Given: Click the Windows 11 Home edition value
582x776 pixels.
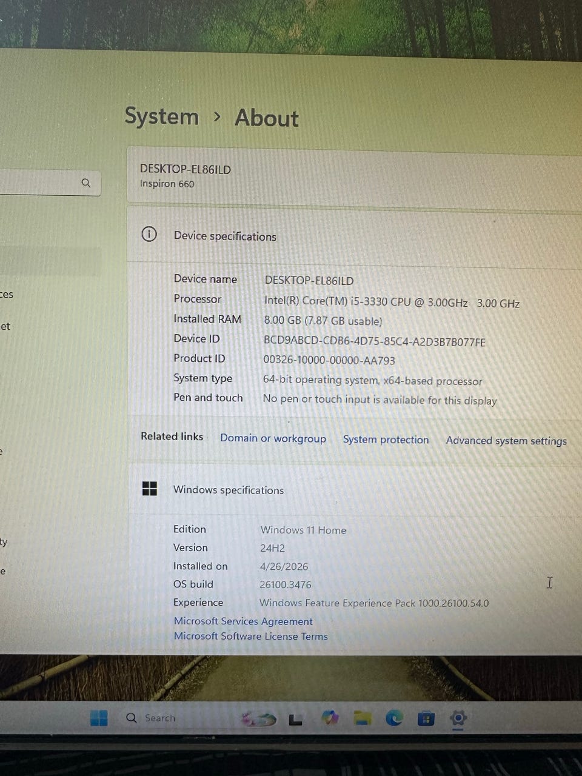Looking at the screenshot, I should 304,530.
